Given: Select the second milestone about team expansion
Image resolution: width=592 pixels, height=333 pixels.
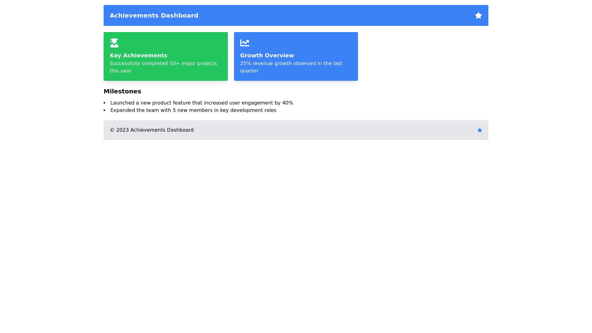Looking at the screenshot, I should point(193,110).
